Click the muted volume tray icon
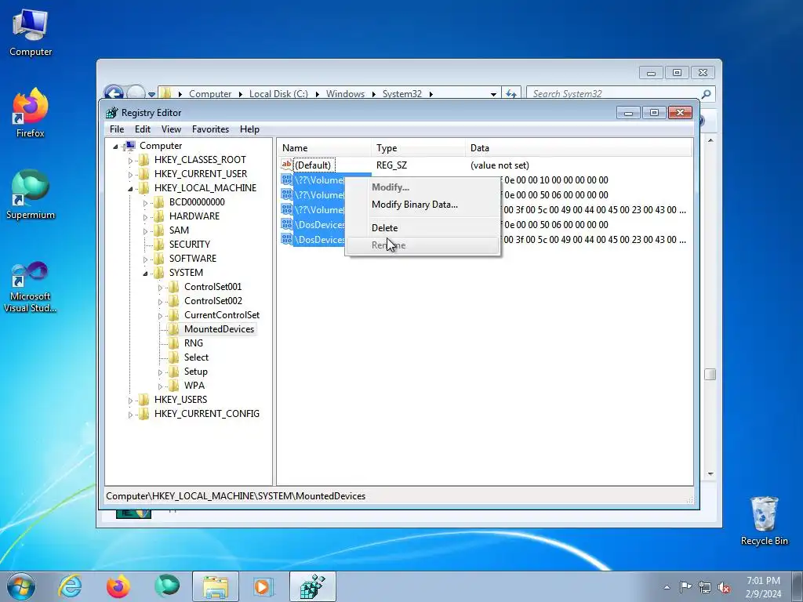The height and width of the screenshot is (602, 803). [724, 587]
